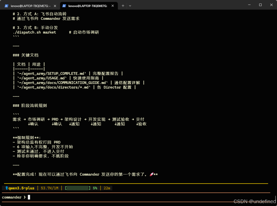Switch to the first PowerShell terminal tab
Image resolution: width=277 pixels, height=206 pixels.
click(30, 6)
